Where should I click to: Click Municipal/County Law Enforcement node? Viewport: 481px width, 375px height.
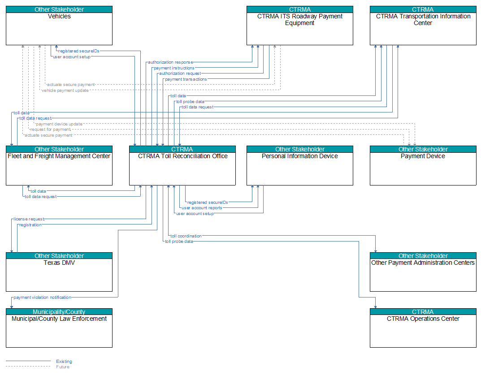(x=59, y=328)
